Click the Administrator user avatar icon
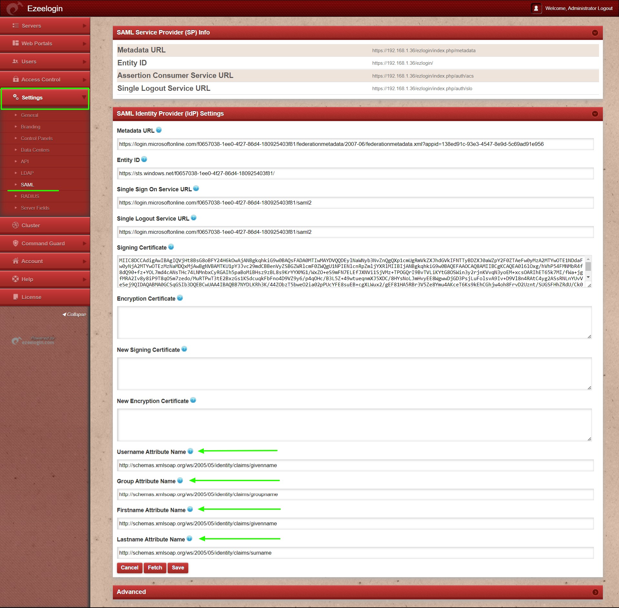619x608 pixels. (x=536, y=8)
